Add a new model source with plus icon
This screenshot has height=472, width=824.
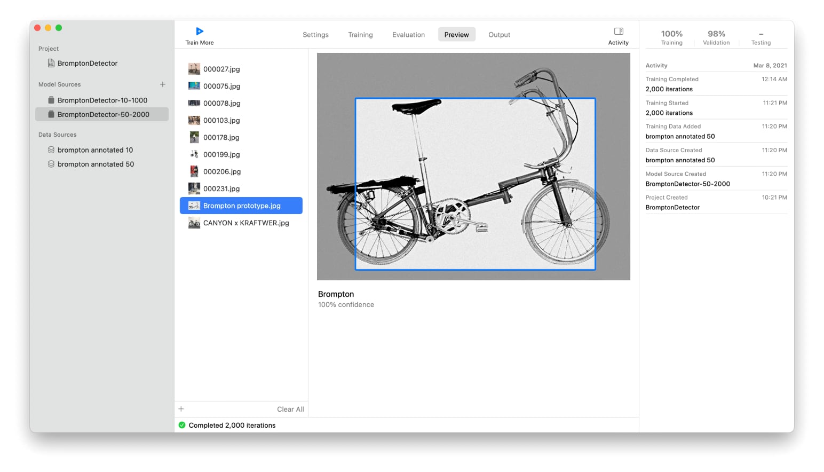pyautogui.click(x=163, y=84)
